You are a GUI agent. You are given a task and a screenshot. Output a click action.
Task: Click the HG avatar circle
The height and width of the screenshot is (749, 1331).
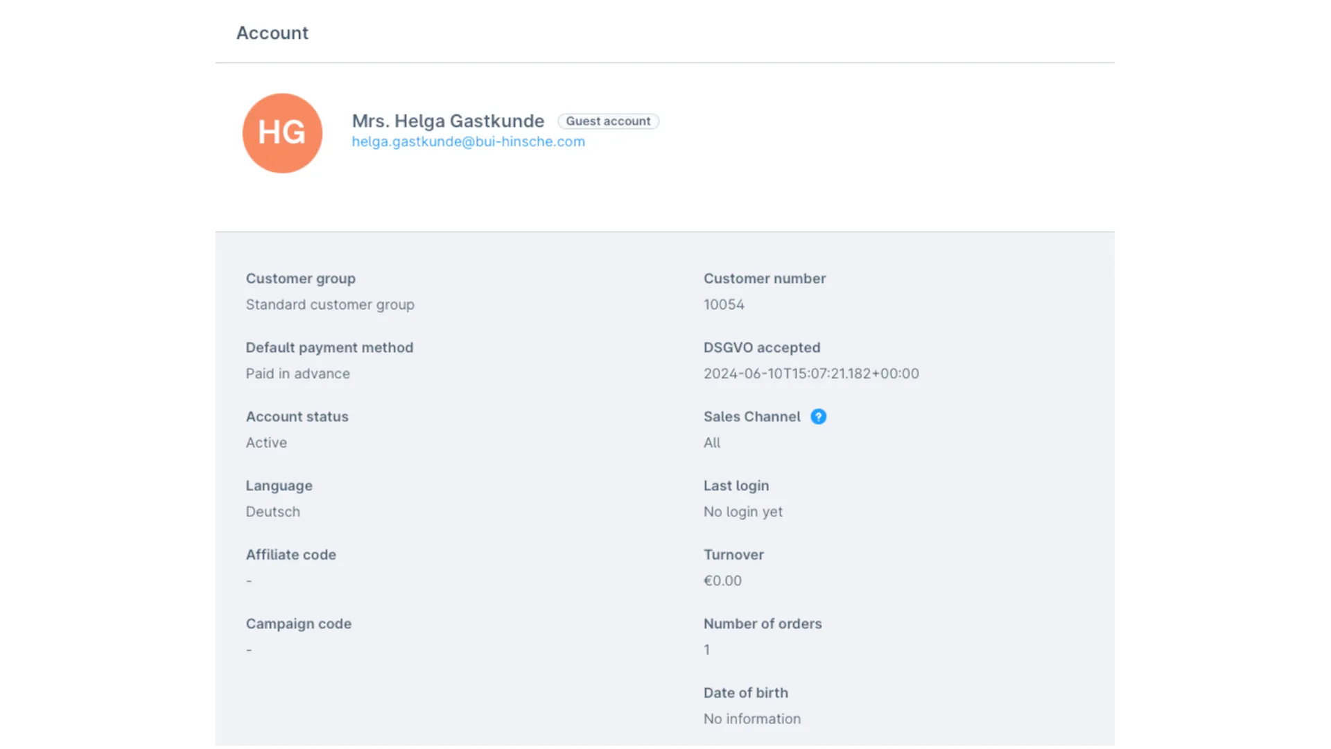point(282,133)
